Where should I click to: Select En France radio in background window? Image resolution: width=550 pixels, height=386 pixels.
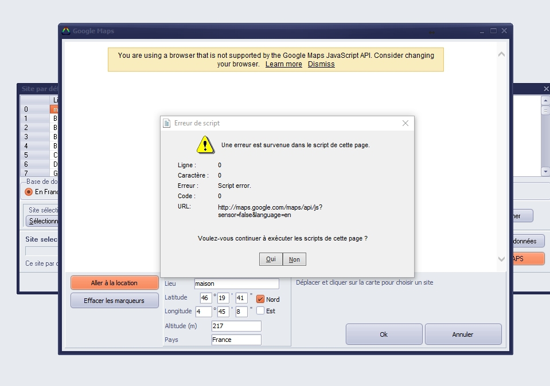click(29, 192)
